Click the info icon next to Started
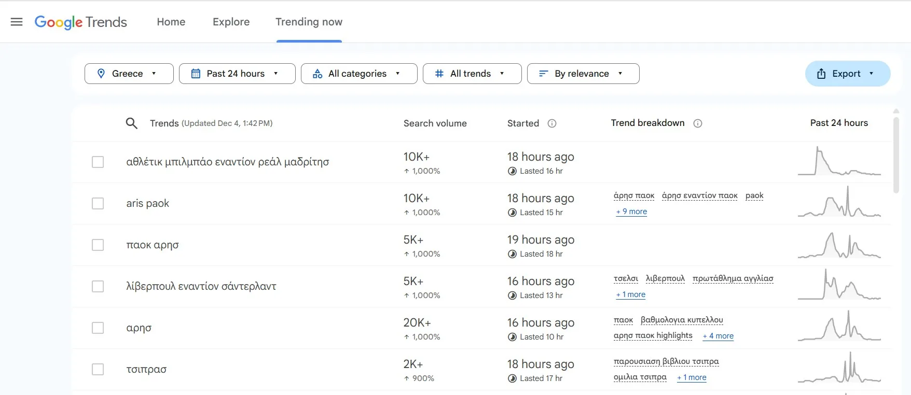The image size is (911, 395). pyautogui.click(x=552, y=123)
